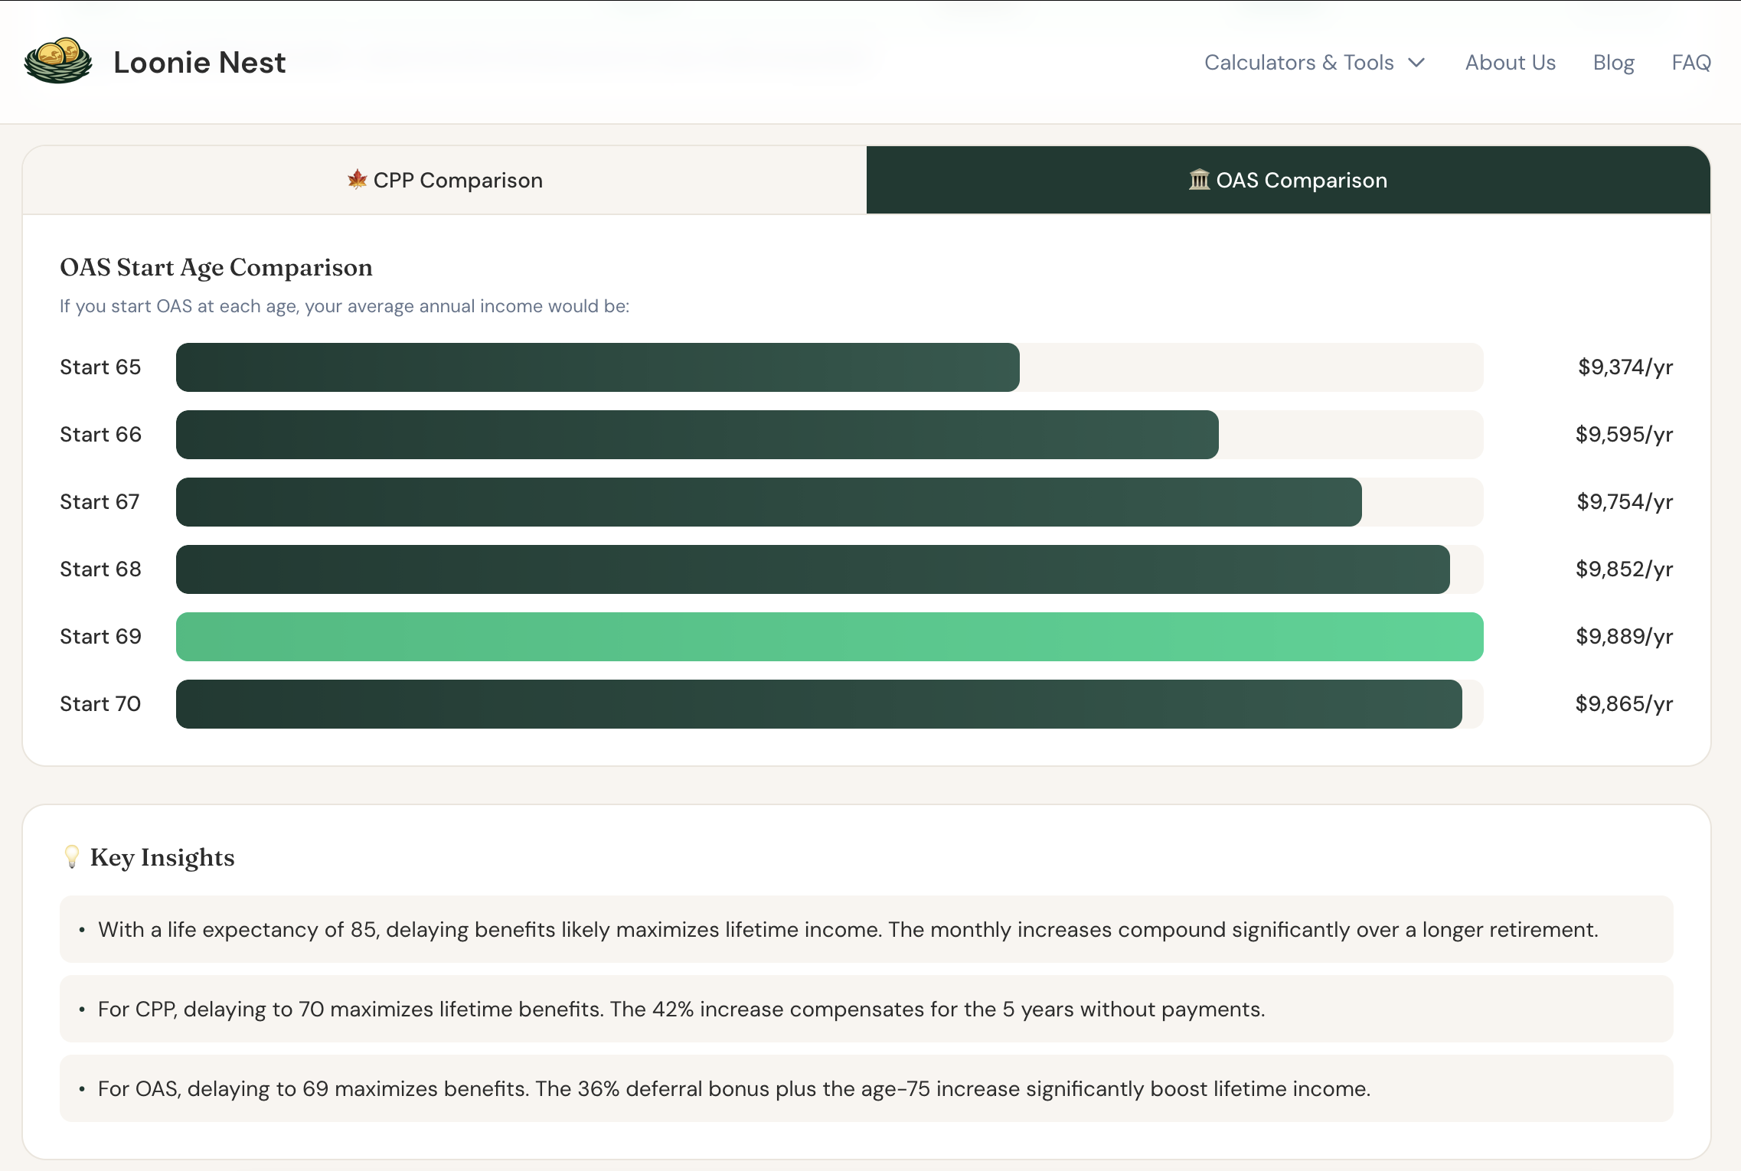Click the "Start 68" label
This screenshot has height=1171, width=1741.
click(x=100, y=569)
